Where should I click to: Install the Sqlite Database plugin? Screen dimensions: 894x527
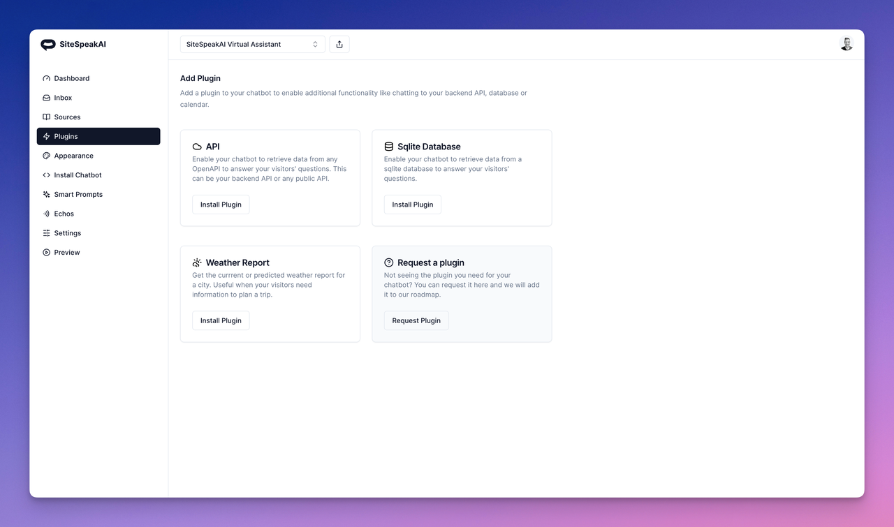413,205
